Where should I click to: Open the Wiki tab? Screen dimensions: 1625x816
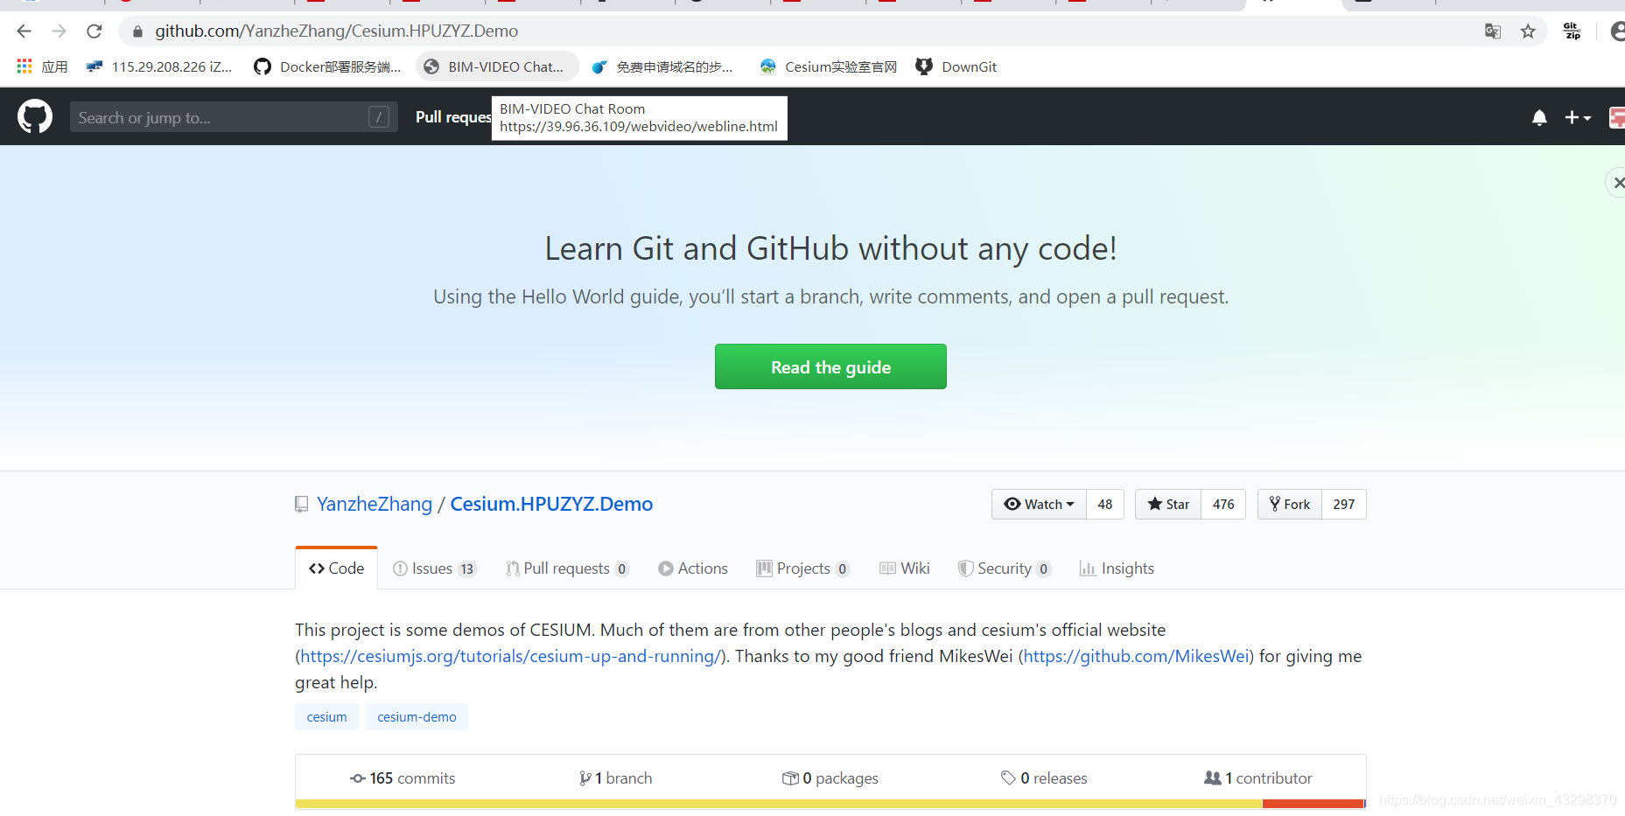905,568
